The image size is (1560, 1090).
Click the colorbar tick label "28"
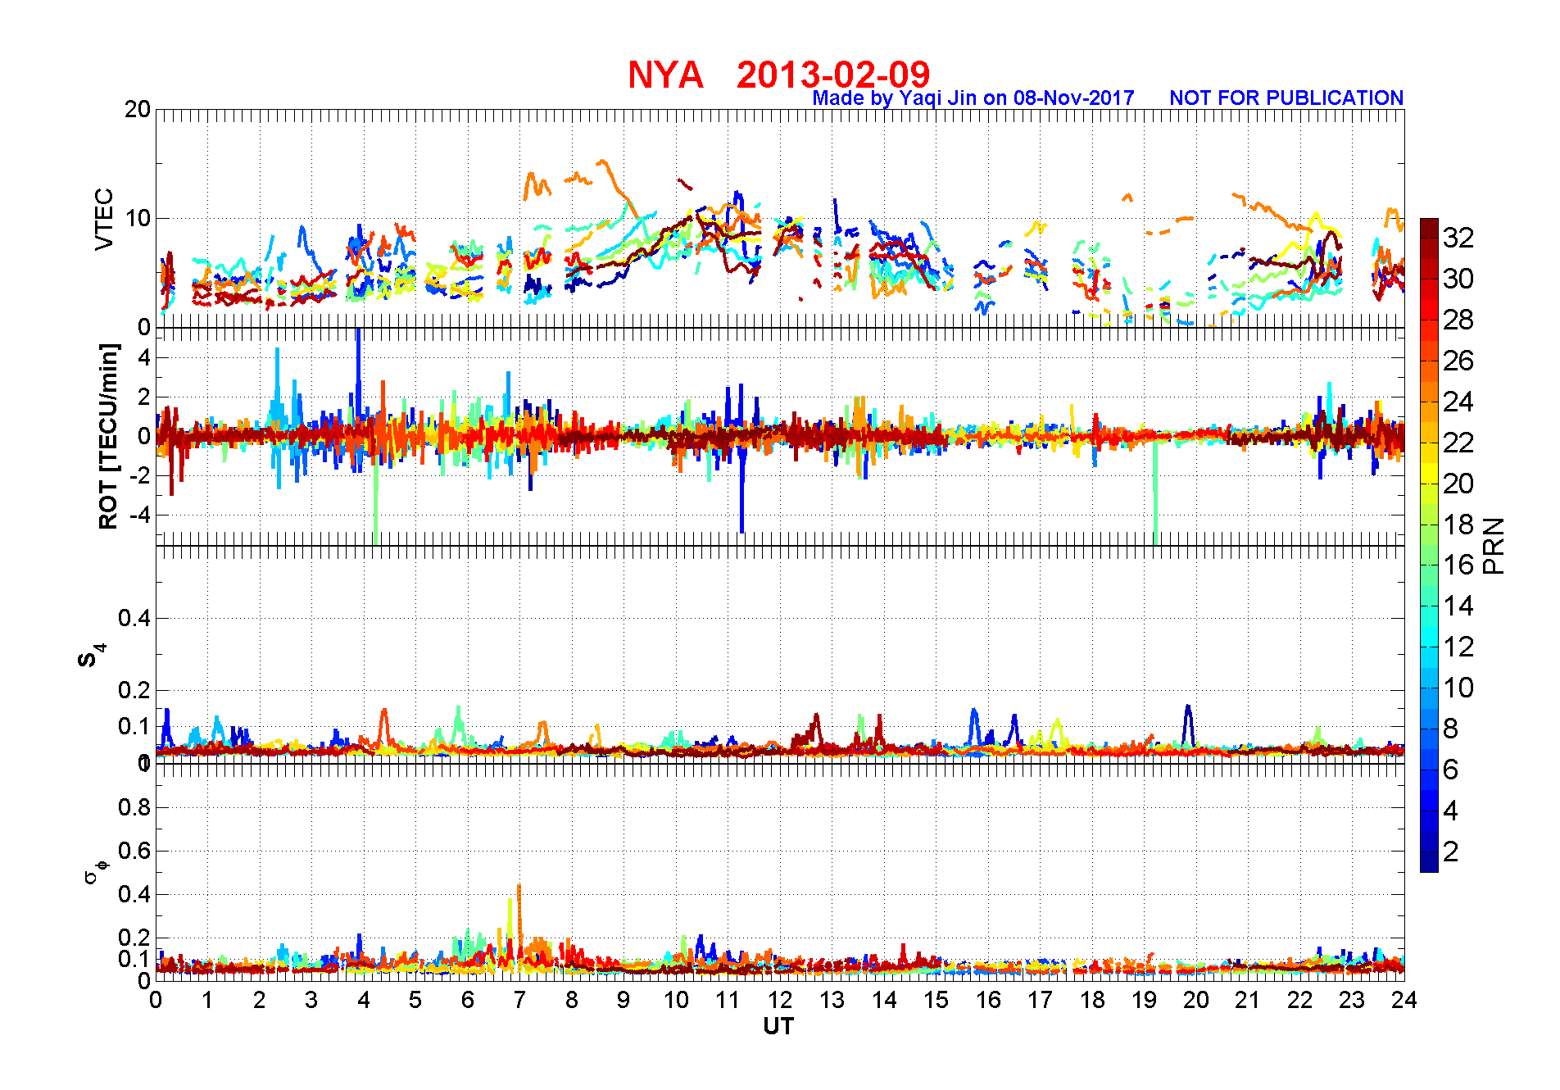[1458, 320]
